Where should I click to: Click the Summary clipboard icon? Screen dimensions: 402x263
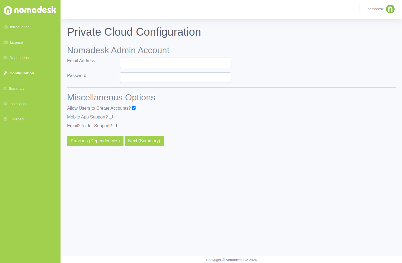[x=5, y=88]
